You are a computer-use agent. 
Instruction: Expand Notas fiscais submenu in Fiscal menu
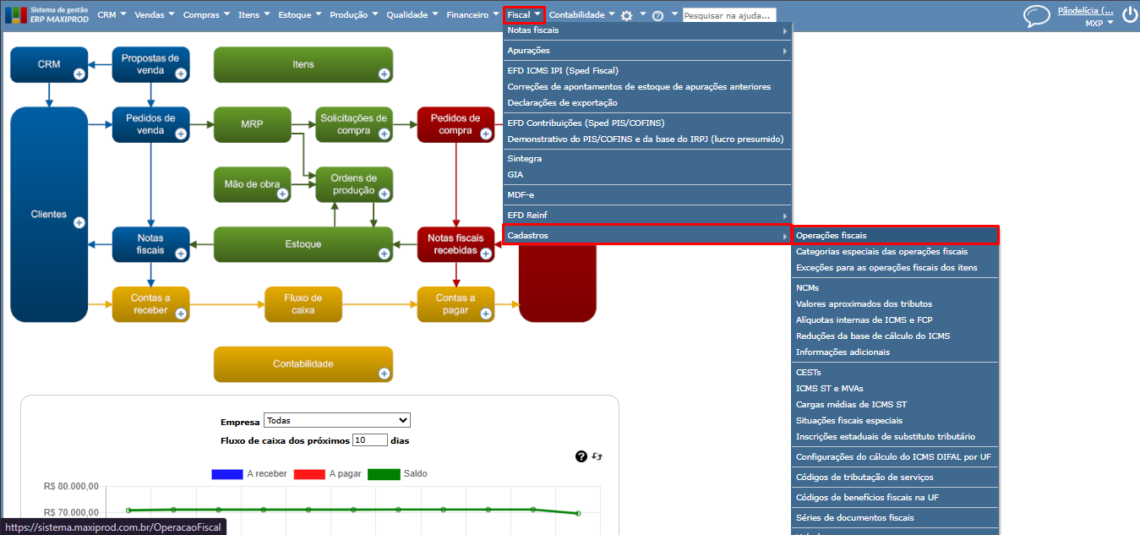647,30
